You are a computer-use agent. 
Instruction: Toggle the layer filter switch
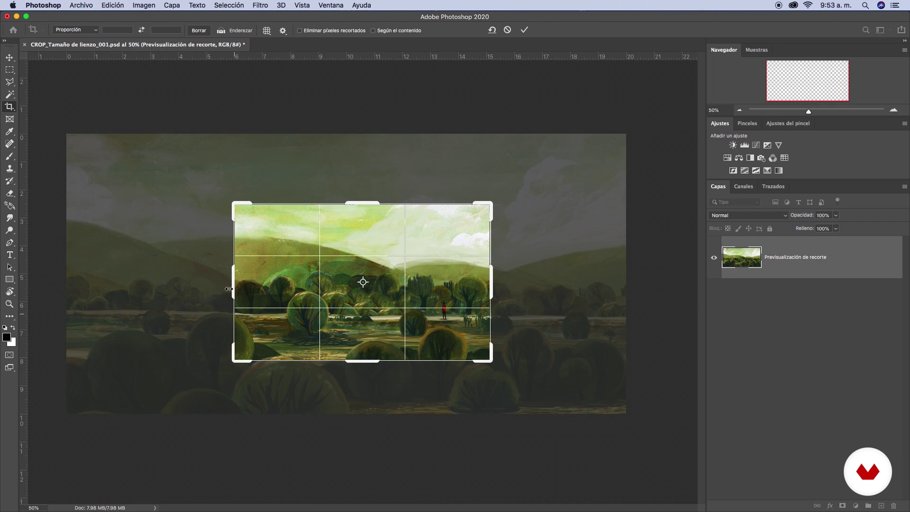(x=837, y=200)
